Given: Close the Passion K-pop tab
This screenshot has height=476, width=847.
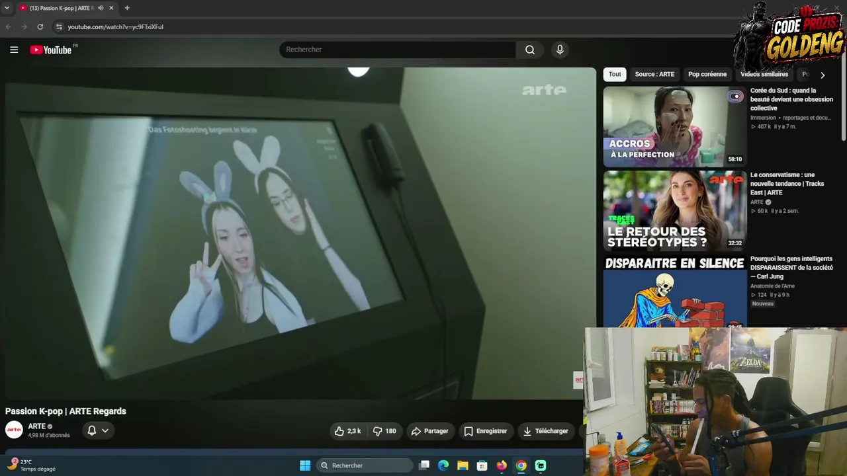Looking at the screenshot, I should 111,8.
